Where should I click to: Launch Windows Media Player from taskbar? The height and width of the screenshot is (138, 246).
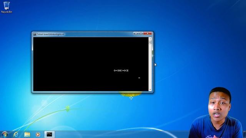click(x=38, y=135)
